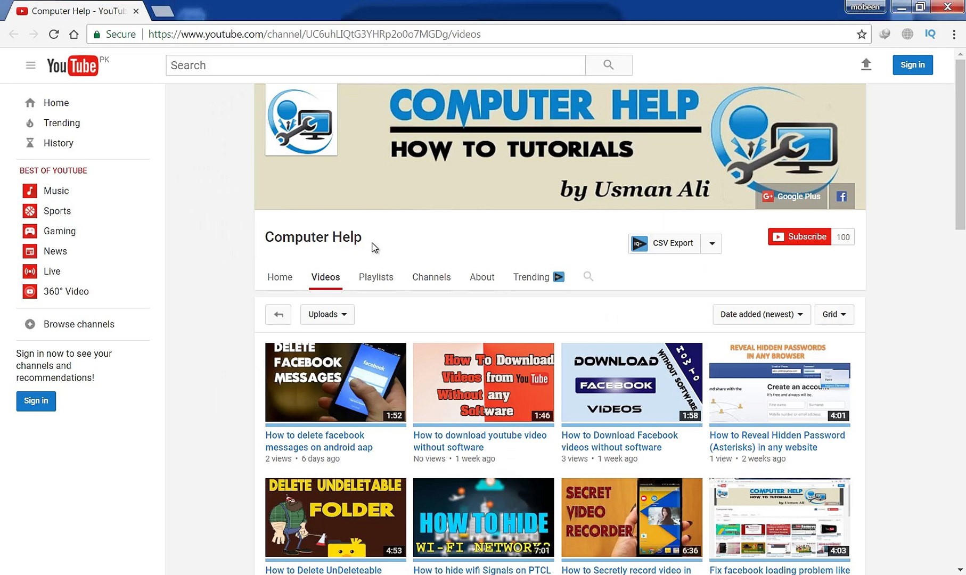Open the Chrome three-dot menu
Image resolution: width=966 pixels, height=575 pixels.
click(954, 34)
